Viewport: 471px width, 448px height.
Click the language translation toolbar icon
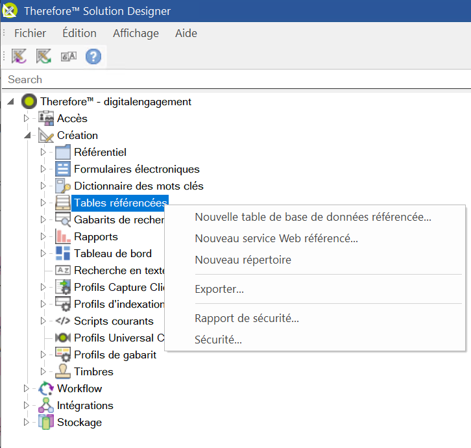pos(69,56)
